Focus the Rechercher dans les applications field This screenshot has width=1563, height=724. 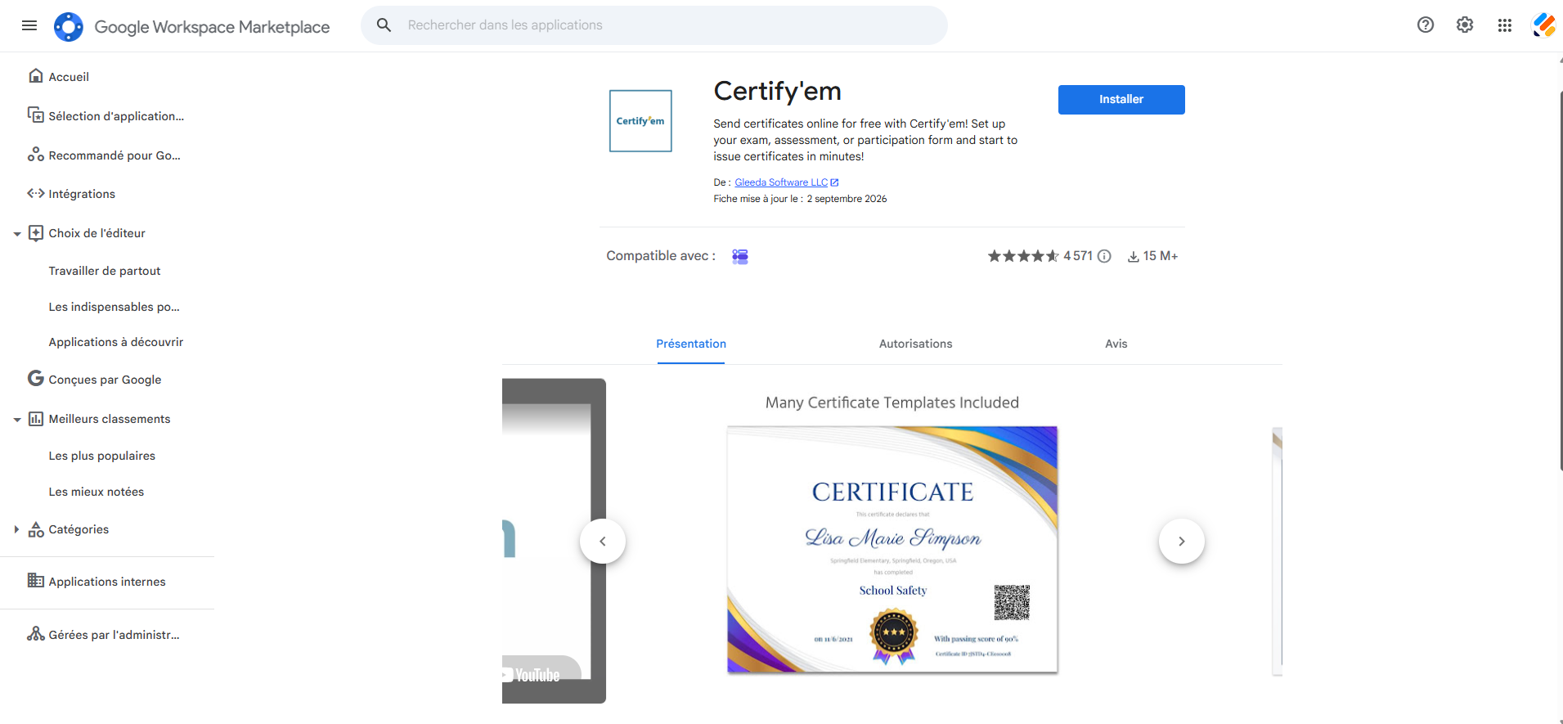coord(654,25)
